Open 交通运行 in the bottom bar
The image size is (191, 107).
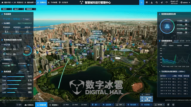pyautogui.click(x=29, y=105)
